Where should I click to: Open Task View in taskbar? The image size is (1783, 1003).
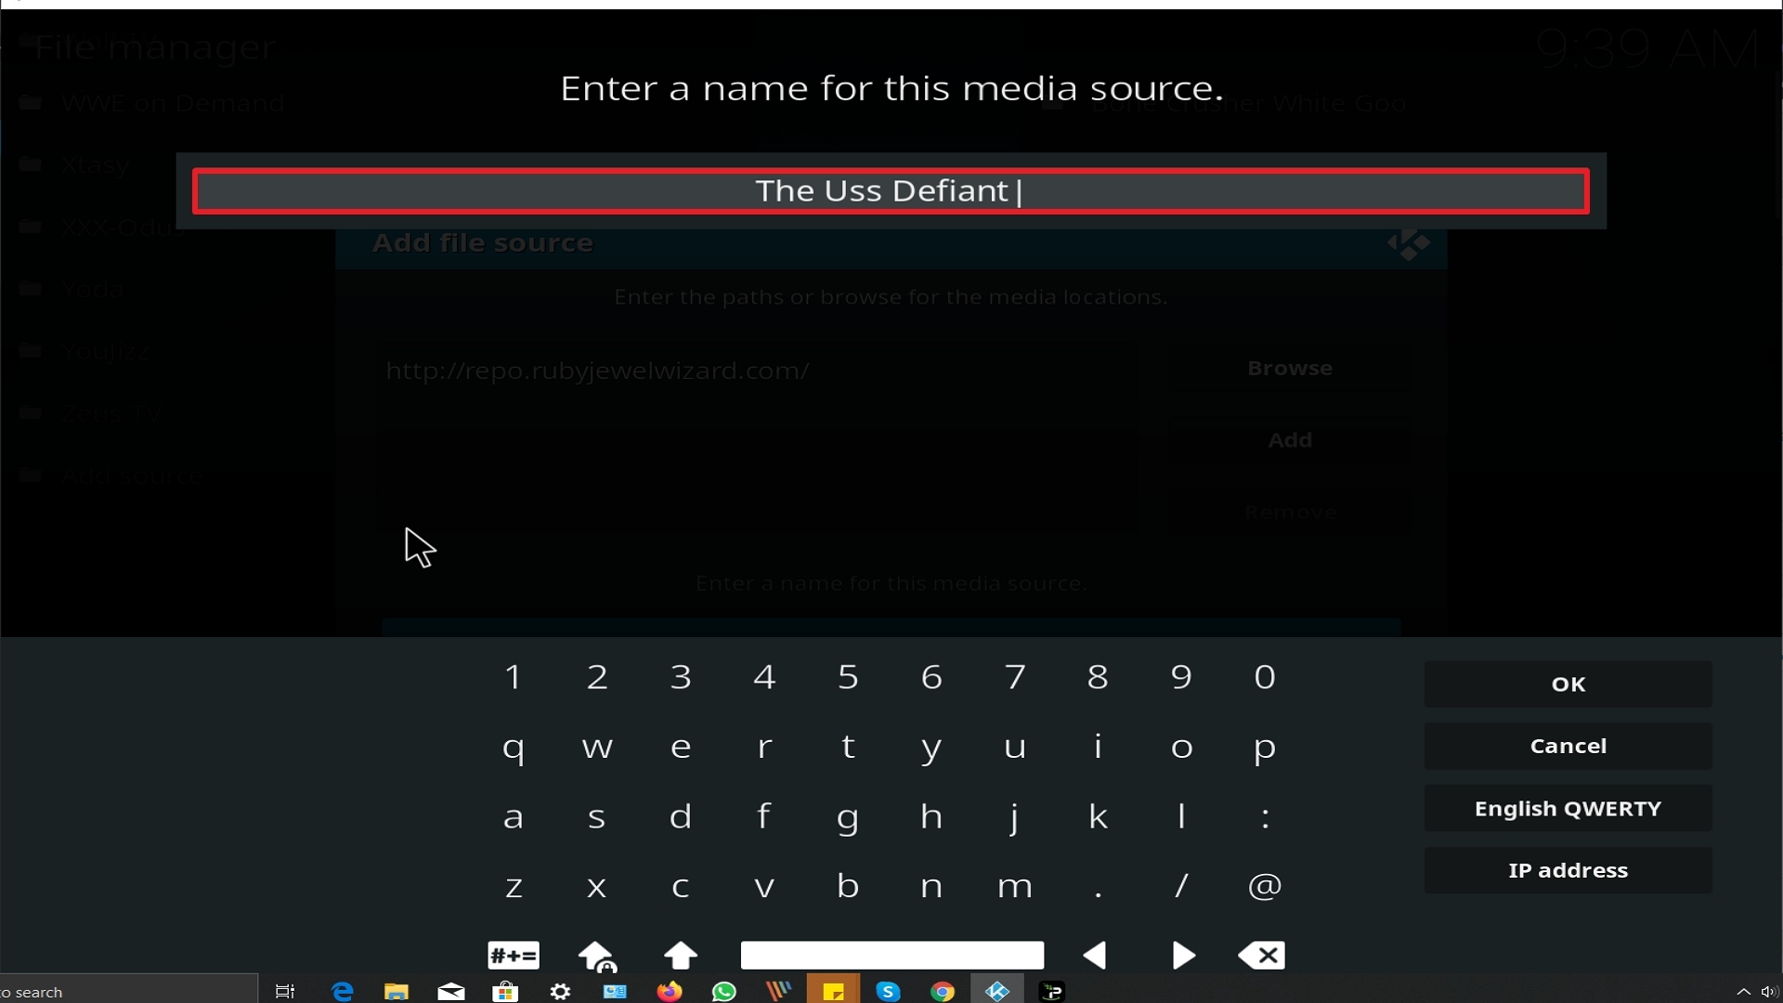285,992
